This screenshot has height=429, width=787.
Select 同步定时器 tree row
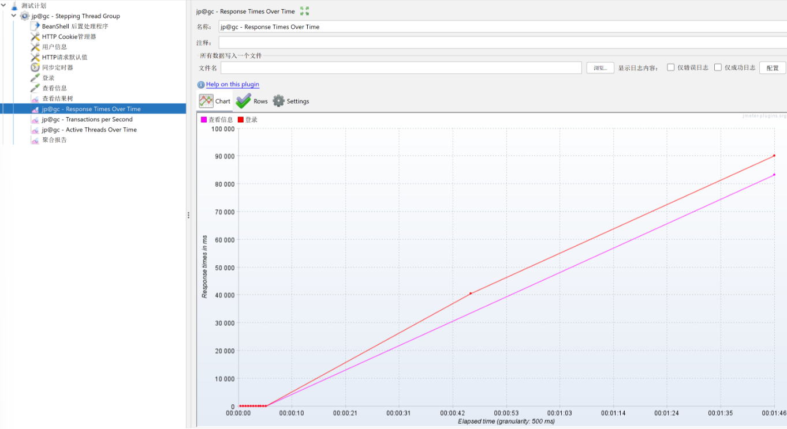[x=58, y=67]
